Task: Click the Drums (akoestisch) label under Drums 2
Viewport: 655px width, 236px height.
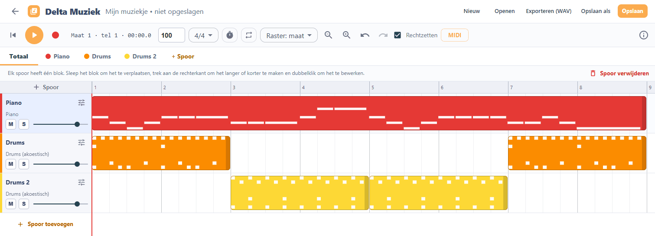Action: tap(27, 194)
